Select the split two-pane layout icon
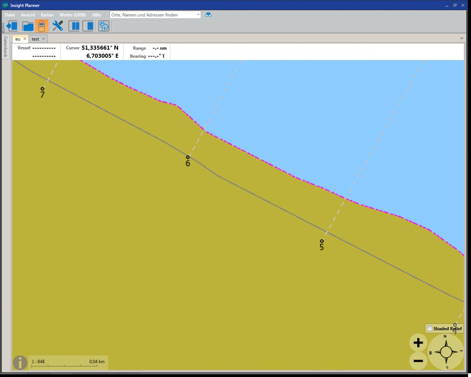Viewport: 471px width, 377px height. coord(74,26)
